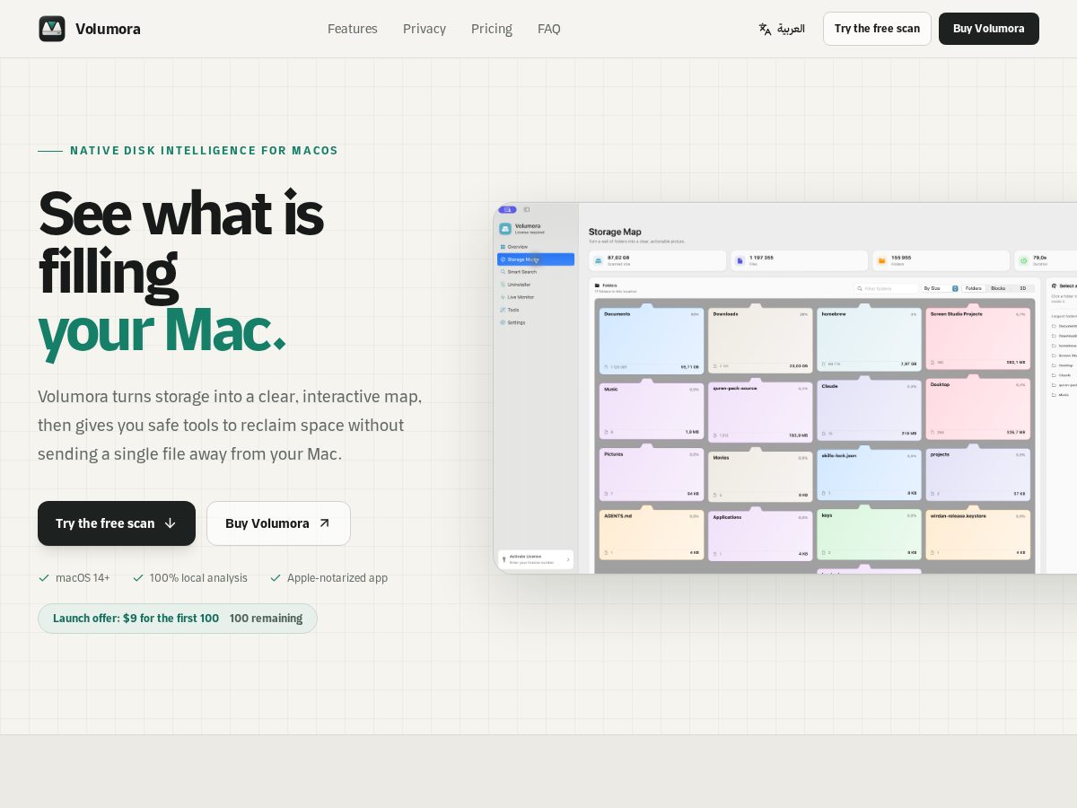1077x808 pixels.
Task: Click the Storage Map page heading
Action: click(x=615, y=232)
